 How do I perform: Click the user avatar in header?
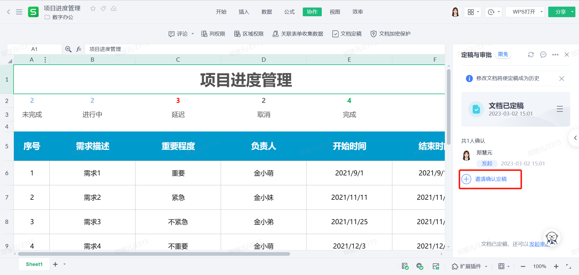455,12
